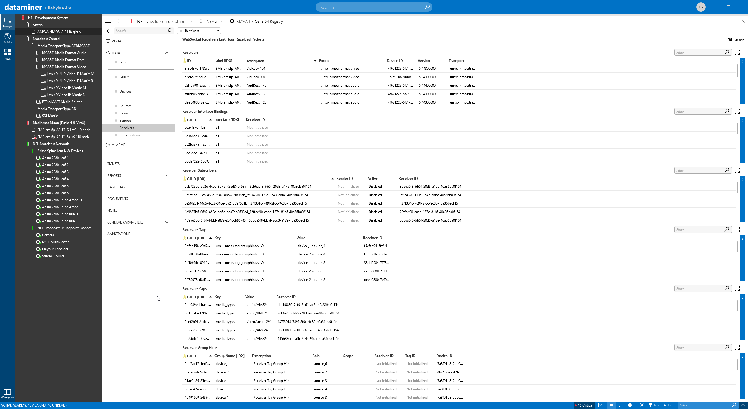The width and height of the screenshot is (748, 409).
Task: Open the header dropdown arrow next to TG avatar
Action: pos(689,7)
